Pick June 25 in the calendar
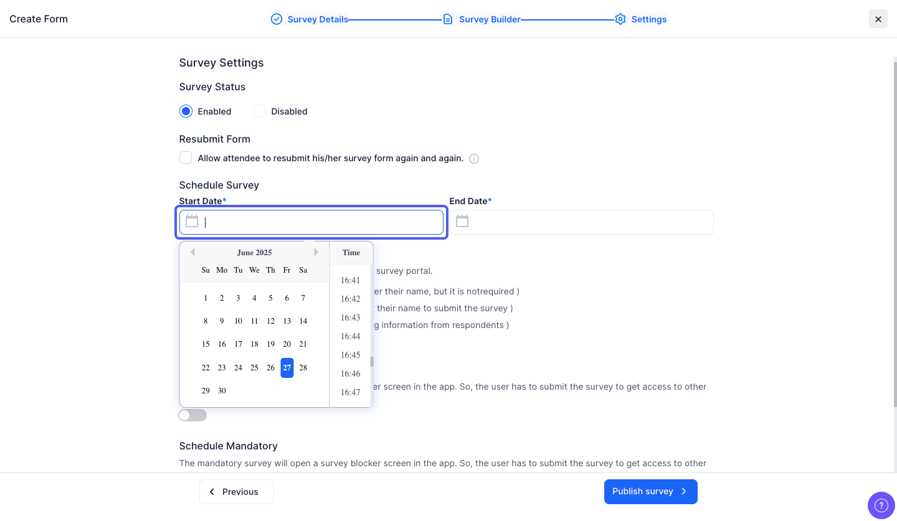 254,368
